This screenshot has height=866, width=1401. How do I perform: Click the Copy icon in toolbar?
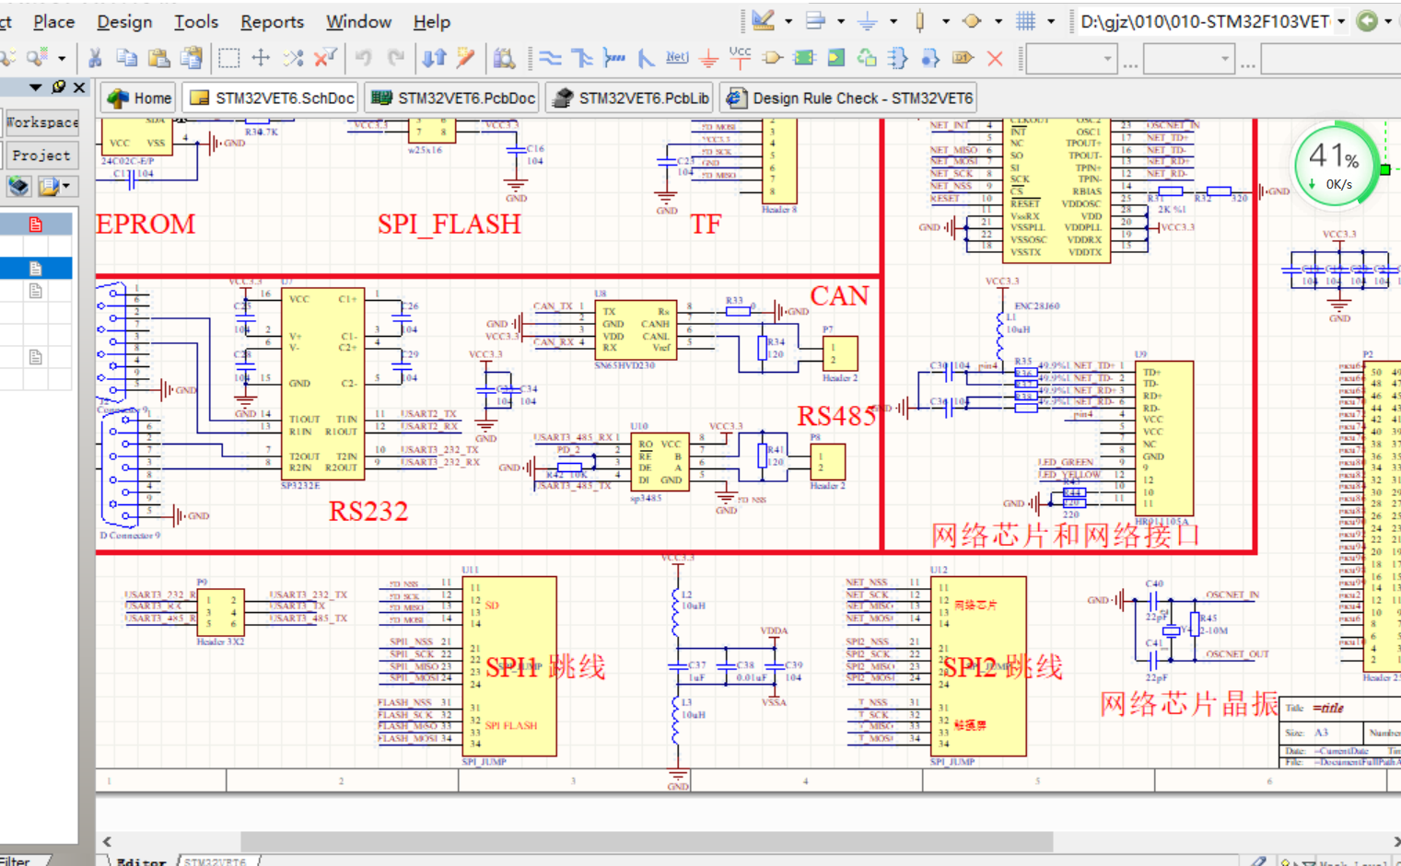click(126, 59)
